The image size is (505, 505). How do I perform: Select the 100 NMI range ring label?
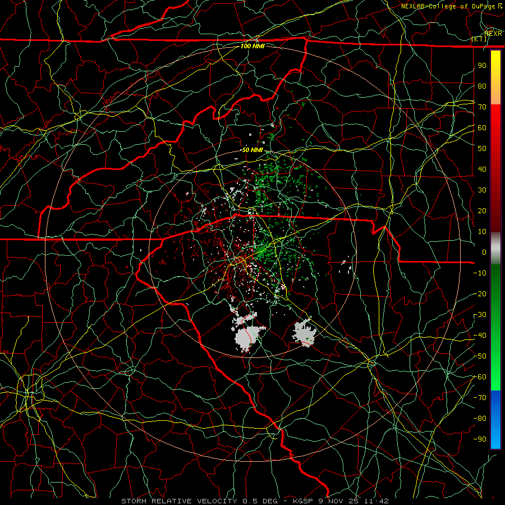pos(252,46)
